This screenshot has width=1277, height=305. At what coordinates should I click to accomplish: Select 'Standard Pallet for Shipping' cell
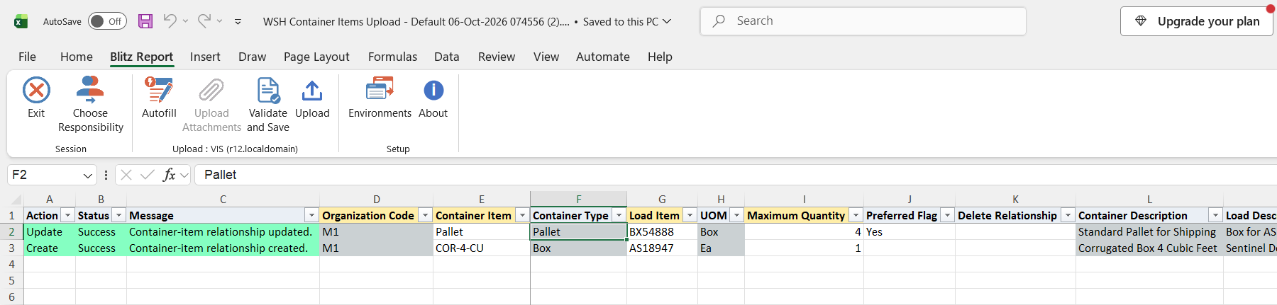click(1149, 232)
